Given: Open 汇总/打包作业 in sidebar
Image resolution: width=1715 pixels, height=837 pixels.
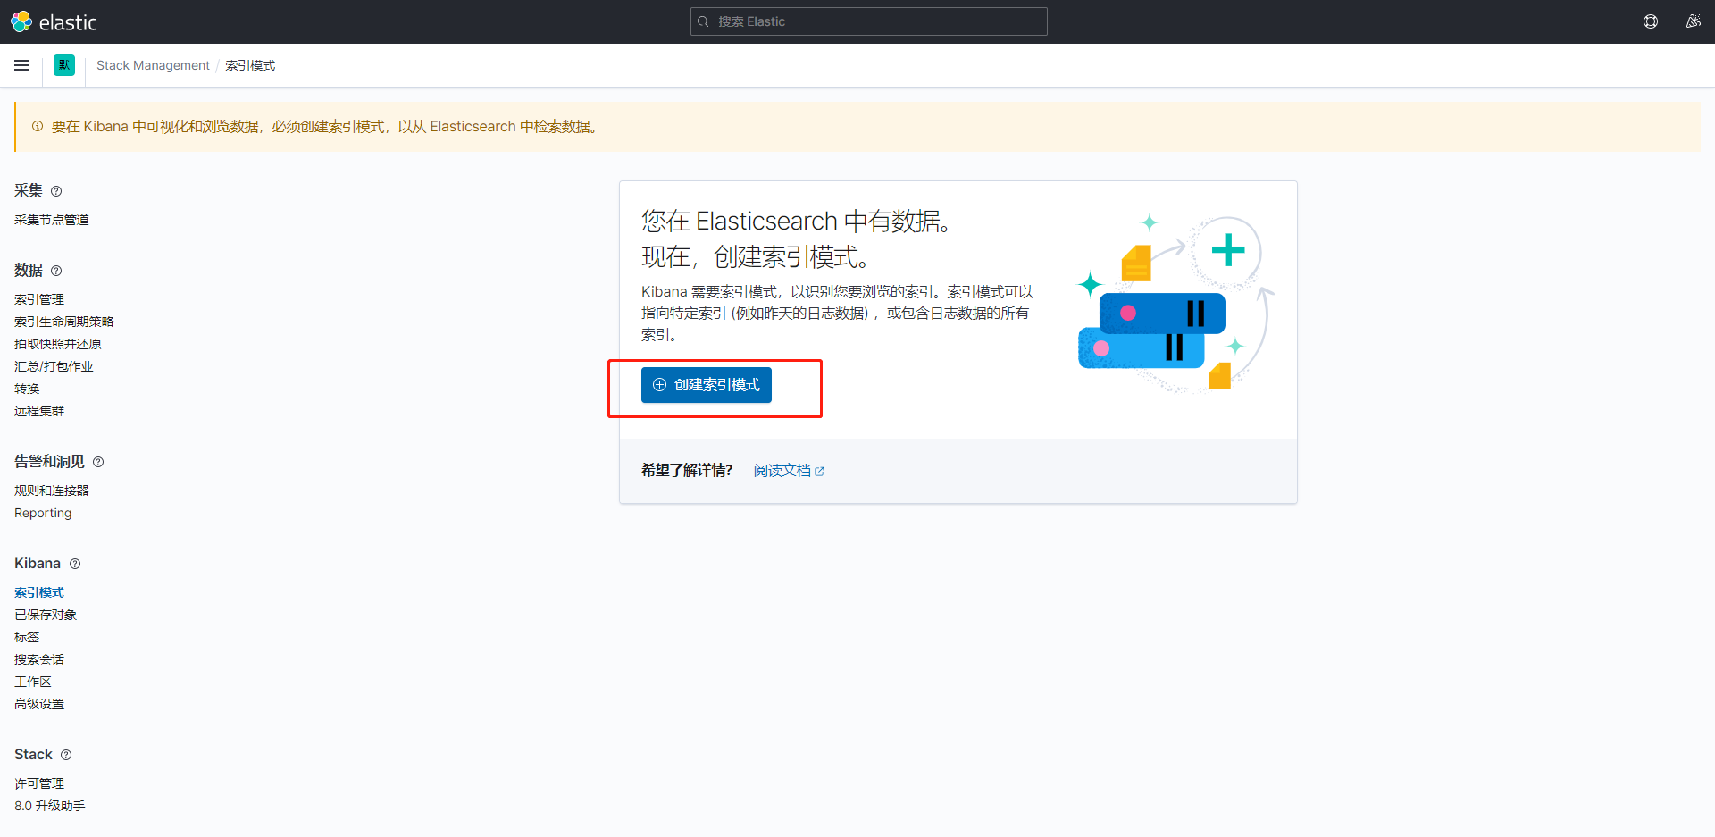Looking at the screenshot, I should tap(54, 366).
